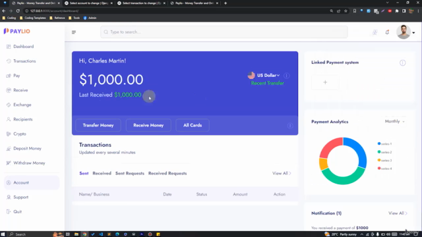Click the Deposit Money sidebar icon
Screen dimensions: 422x237
9,148
